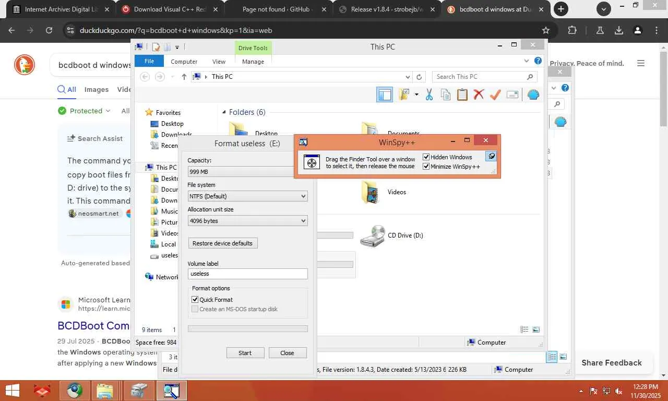Open the neosmart.net source link
Image resolution: width=668 pixels, height=401 pixels.
[94, 214]
